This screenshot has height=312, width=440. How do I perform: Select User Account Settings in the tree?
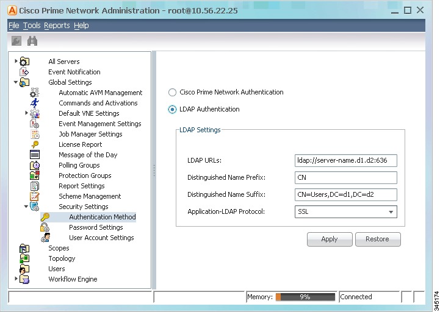coord(101,238)
